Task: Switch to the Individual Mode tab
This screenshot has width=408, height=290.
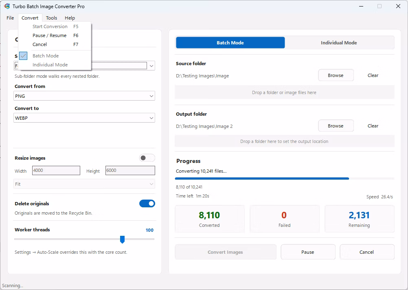Action: tap(339, 43)
